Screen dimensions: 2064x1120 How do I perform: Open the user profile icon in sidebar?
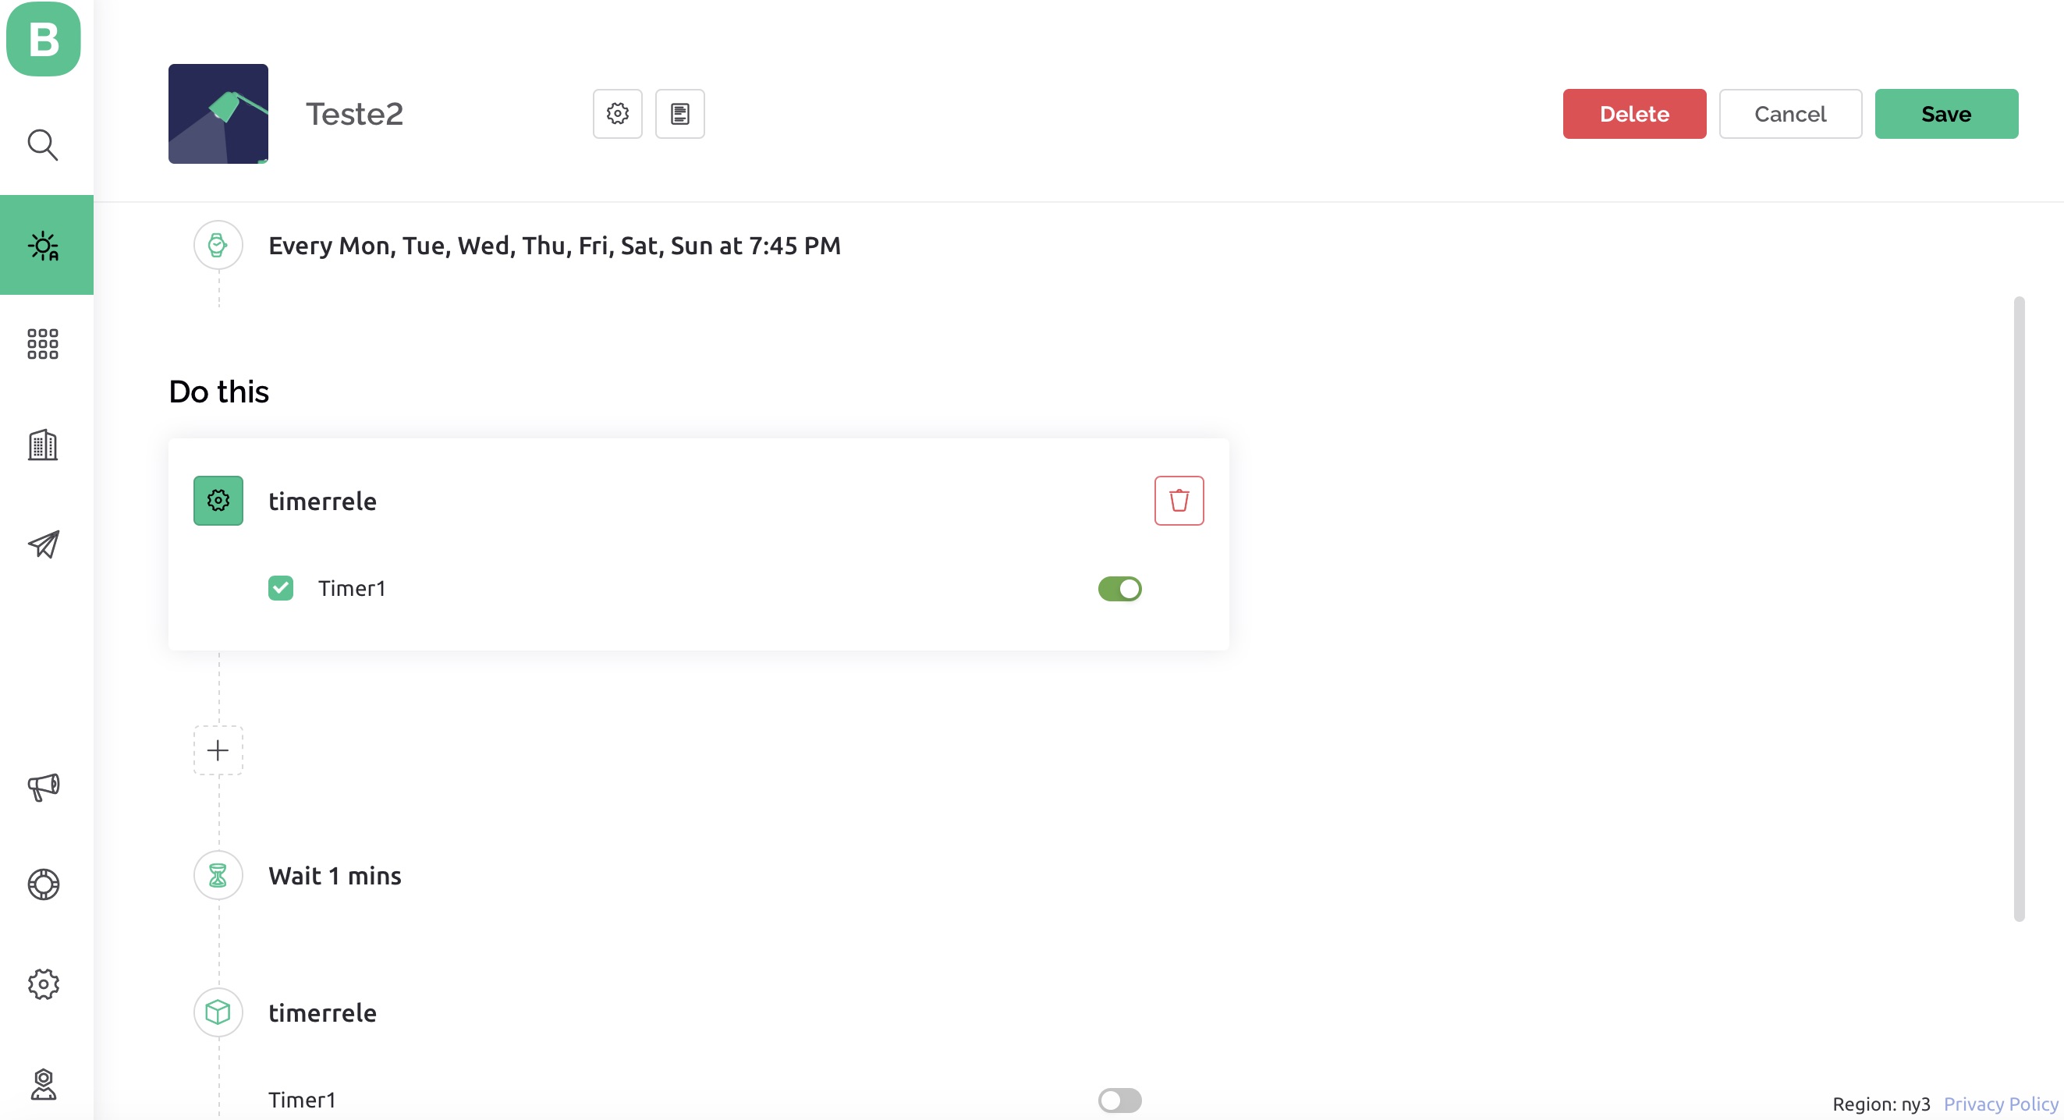43,1084
